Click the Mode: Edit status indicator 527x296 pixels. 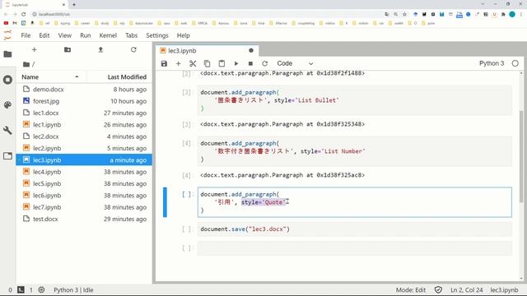click(411, 290)
